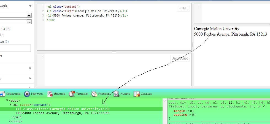Click line 1 ul class contact code
Screen dimensions: 270x124
tap(63, 7)
